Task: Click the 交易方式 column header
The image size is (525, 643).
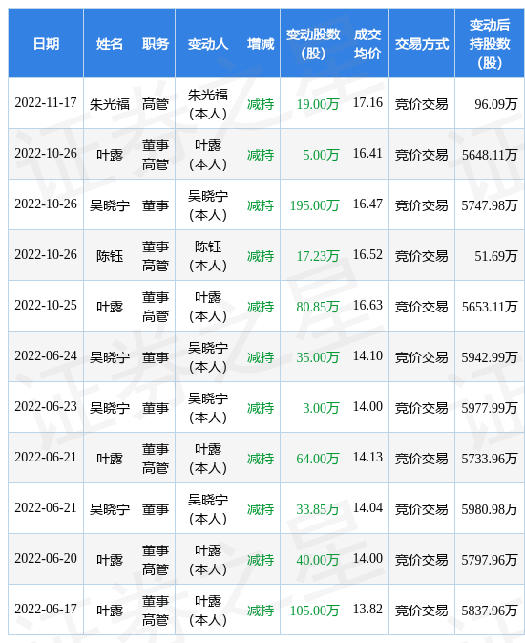Action: 422,44
